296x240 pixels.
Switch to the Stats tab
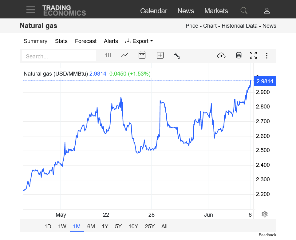[61, 41]
